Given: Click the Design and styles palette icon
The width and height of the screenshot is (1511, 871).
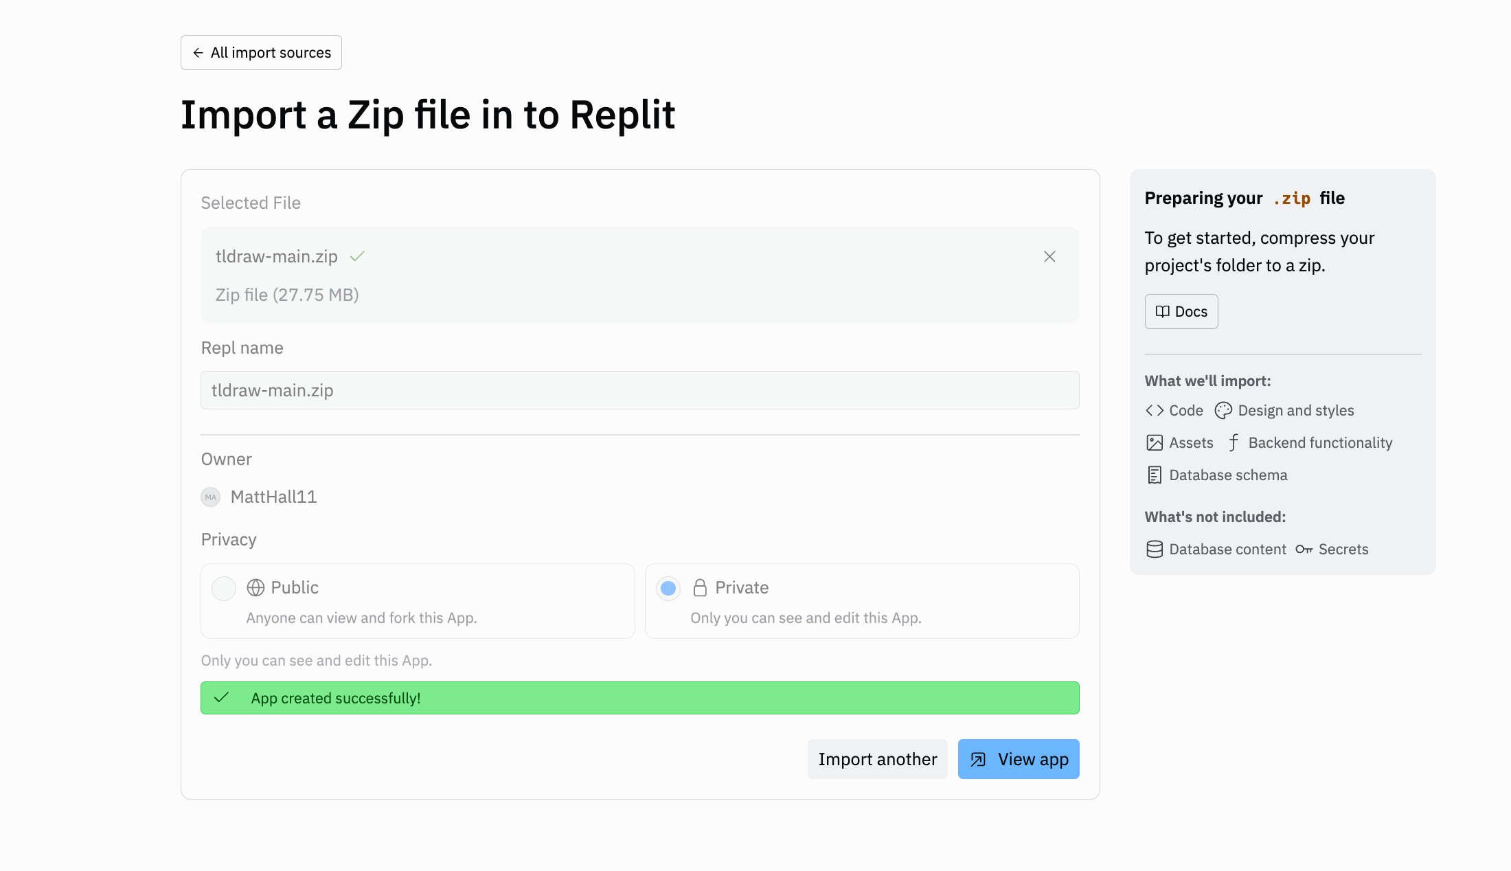Looking at the screenshot, I should [1223, 410].
